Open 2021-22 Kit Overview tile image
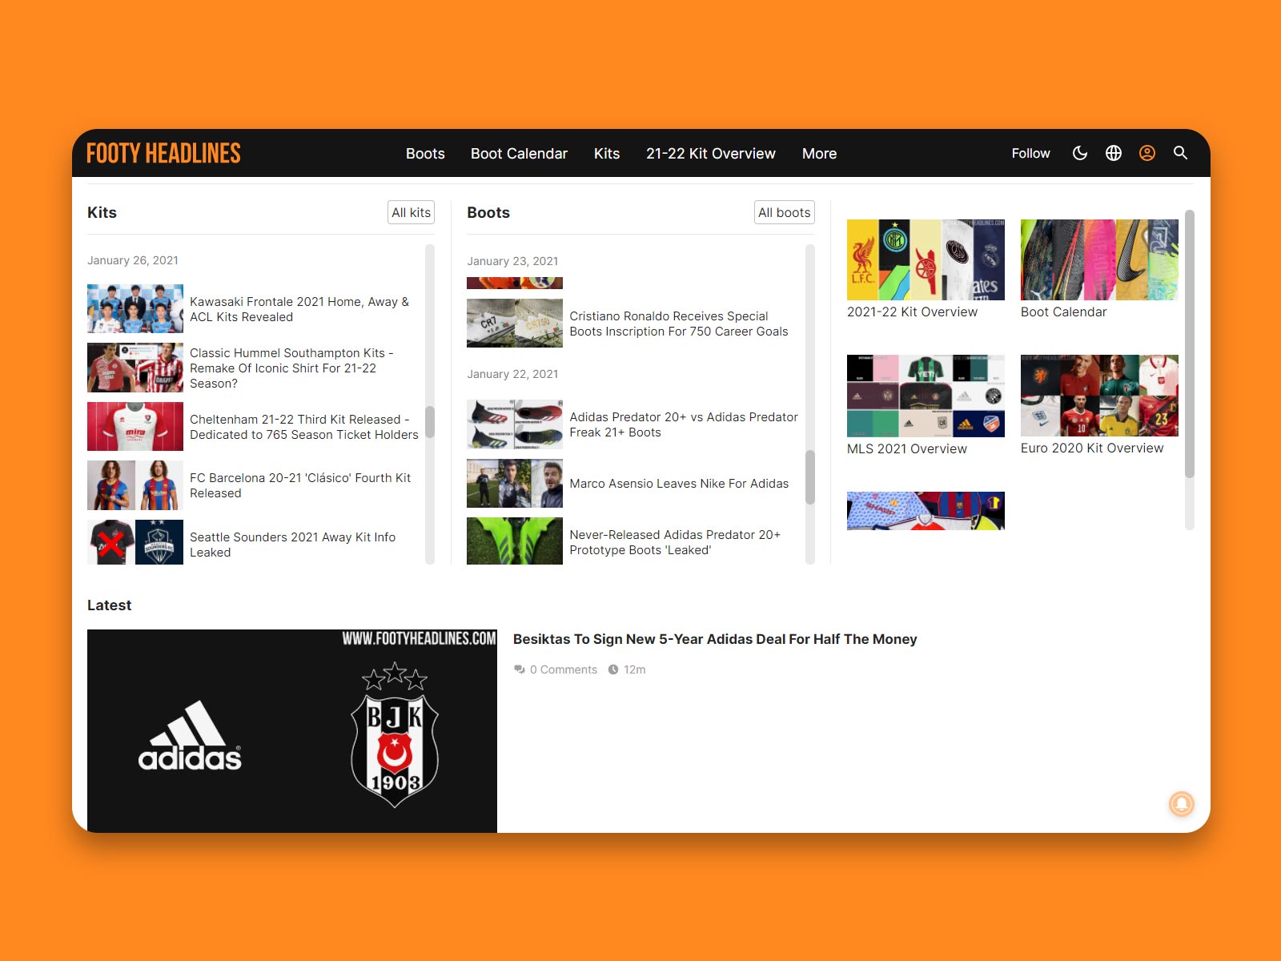Image resolution: width=1281 pixels, height=961 pixels. (x=926, y=259)
